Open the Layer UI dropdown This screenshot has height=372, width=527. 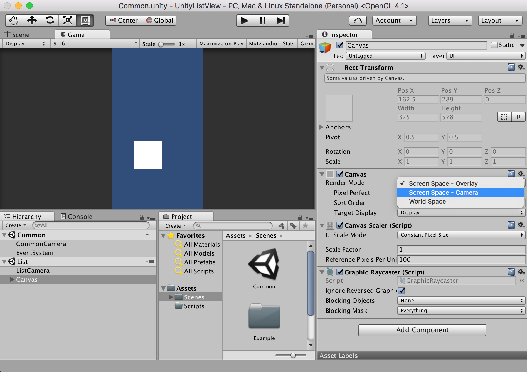[486, 56]
